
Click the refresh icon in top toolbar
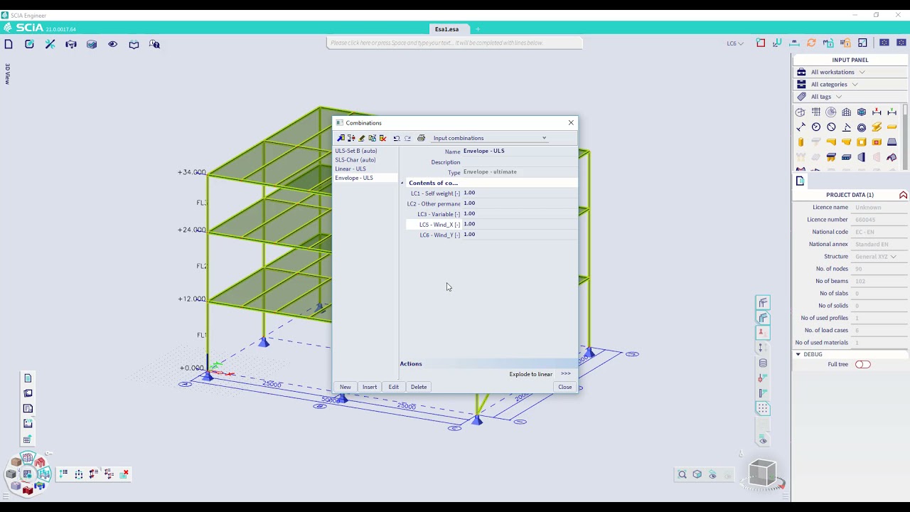(x=811, y=43)
